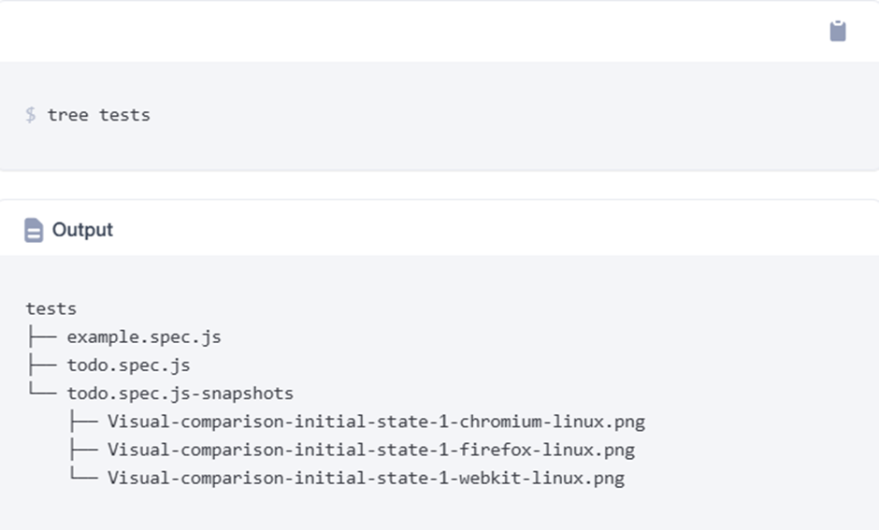
Task: Select the firefox-linux.png snapshot file
Action: pos(370,450)
